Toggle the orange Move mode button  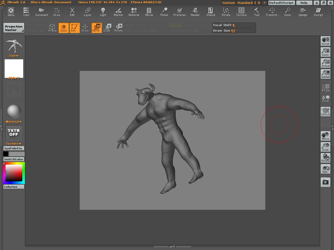(x=97, y=28)
